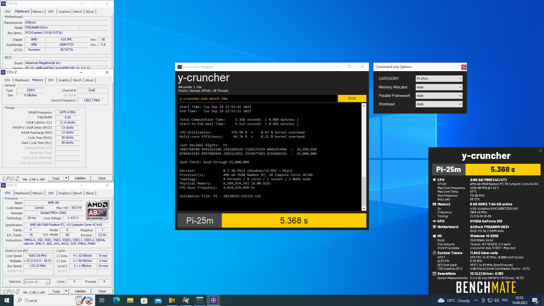The height and width of the screenshot is (306, 544).
Task: Click Validate in the Memory CPU-Z window
Action: [80, 178]
